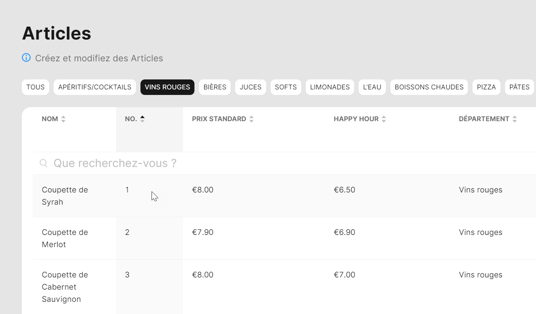Click the blue info icon below Articles

[26, 58]
